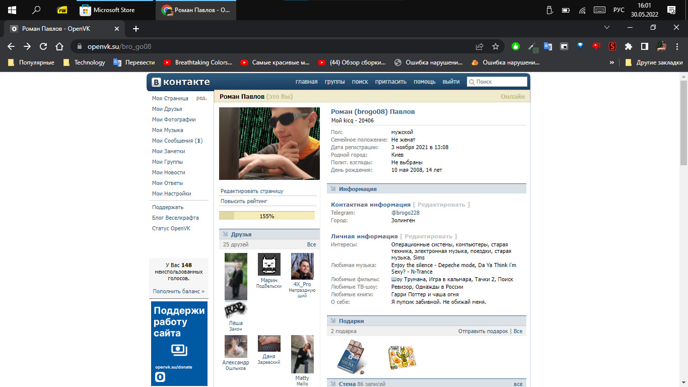Viewport: 688px width, 387px height.
Task: Open the Популярные bookmarks folder
Action: coord(31,62)
